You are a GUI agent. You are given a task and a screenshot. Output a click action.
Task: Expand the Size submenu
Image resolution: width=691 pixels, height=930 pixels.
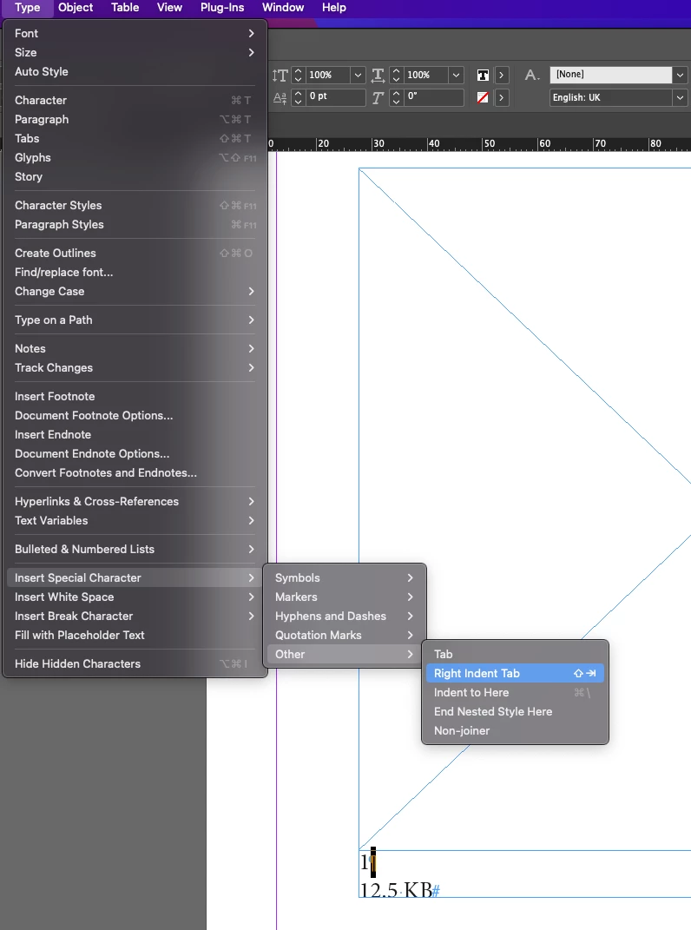click(135, 52)
